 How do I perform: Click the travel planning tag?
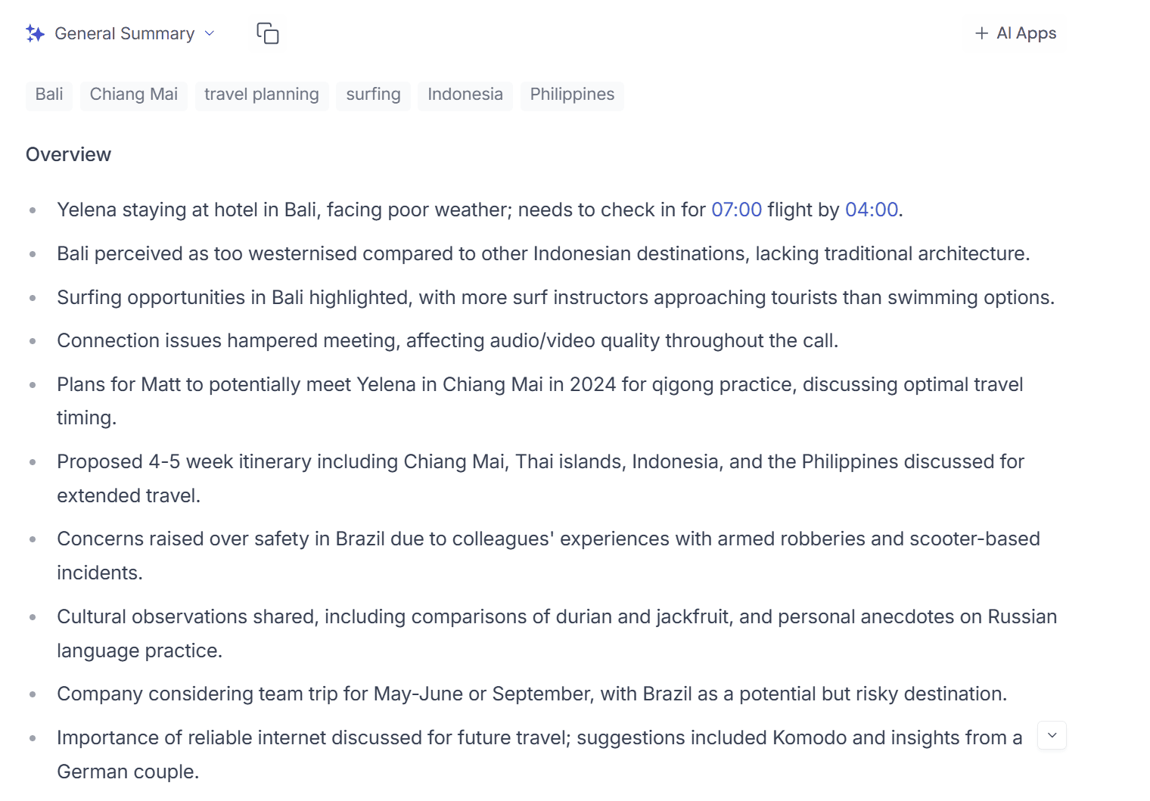tap(262, 95)
